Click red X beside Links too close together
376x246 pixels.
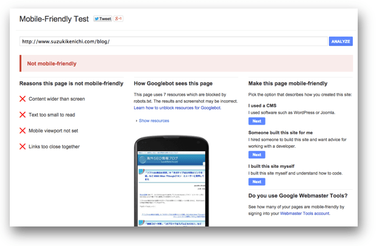(23, 147)
